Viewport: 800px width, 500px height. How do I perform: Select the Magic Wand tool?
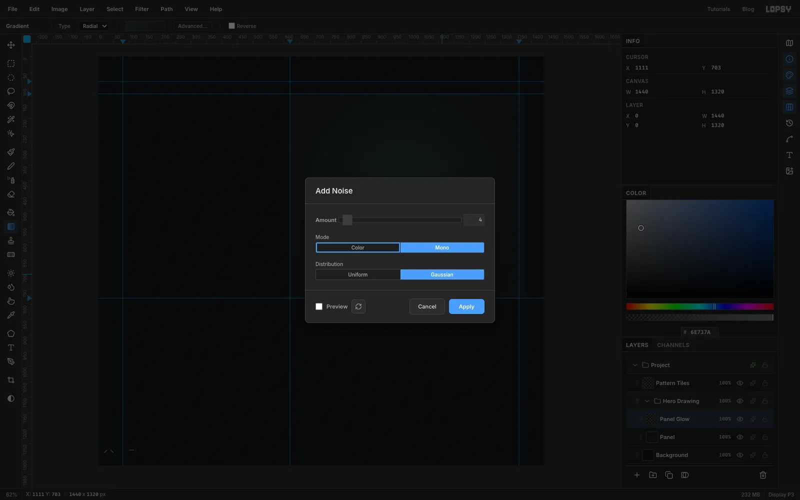[x=10, y=119]
